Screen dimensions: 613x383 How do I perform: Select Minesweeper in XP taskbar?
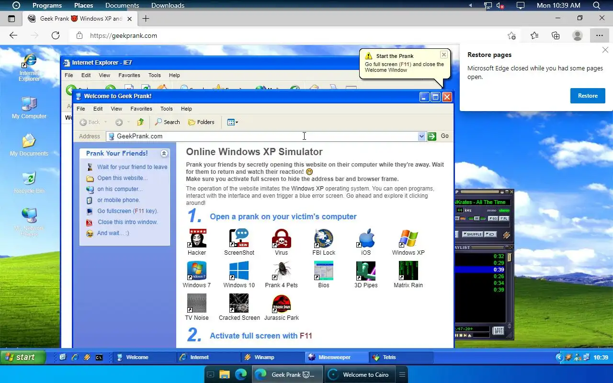pos(337,357)
